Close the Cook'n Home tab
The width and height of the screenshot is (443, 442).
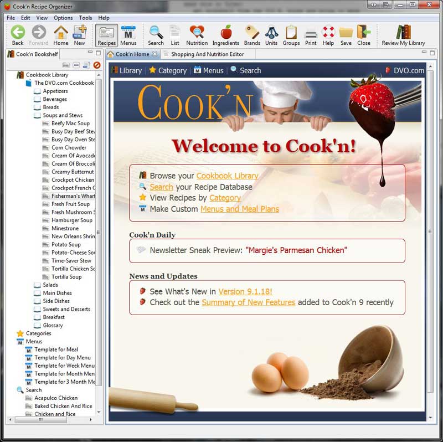(155, 54)
